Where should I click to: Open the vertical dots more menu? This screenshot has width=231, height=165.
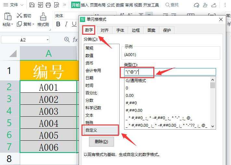[x=225, y=5]
